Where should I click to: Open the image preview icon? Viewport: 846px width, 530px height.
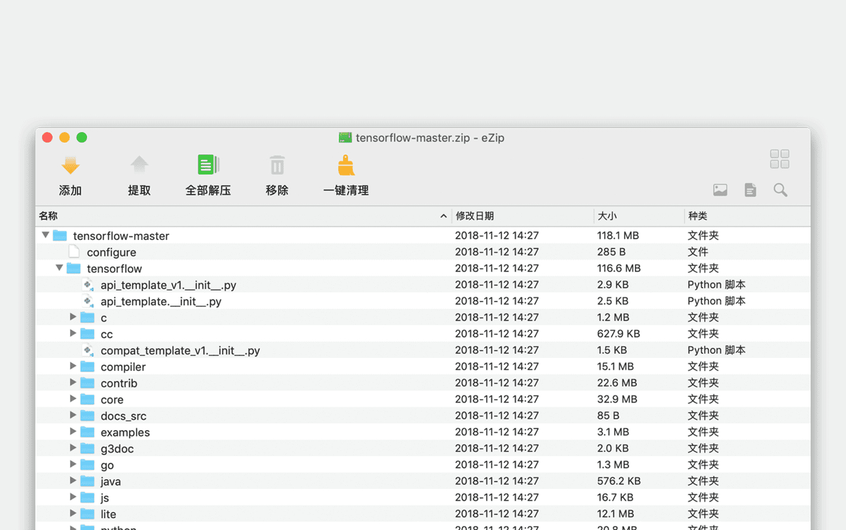720,190
